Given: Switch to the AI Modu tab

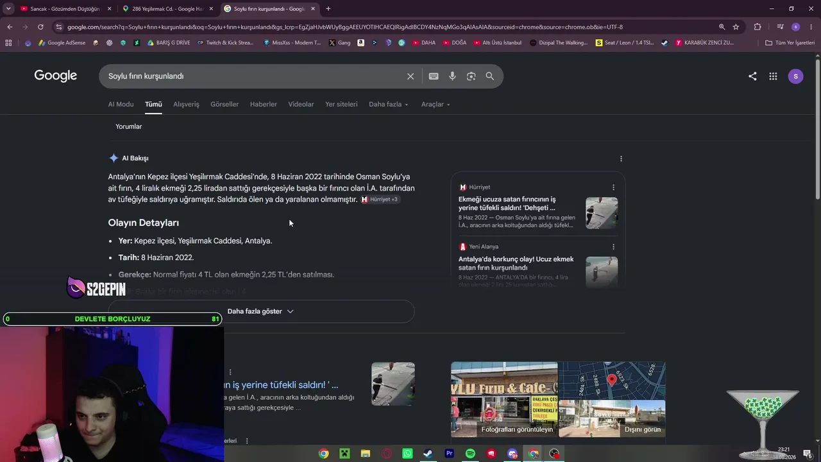Looking at the screenshot, I should (121, 105).
